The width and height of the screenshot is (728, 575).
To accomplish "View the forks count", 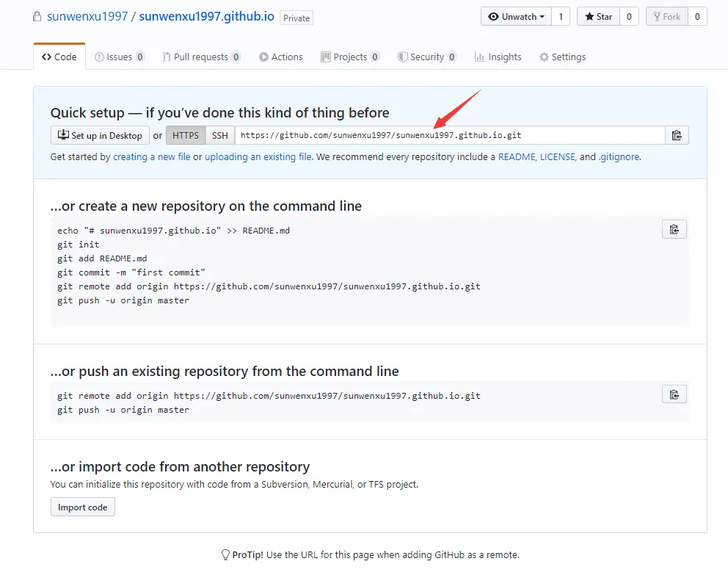I will coord(697,17).
